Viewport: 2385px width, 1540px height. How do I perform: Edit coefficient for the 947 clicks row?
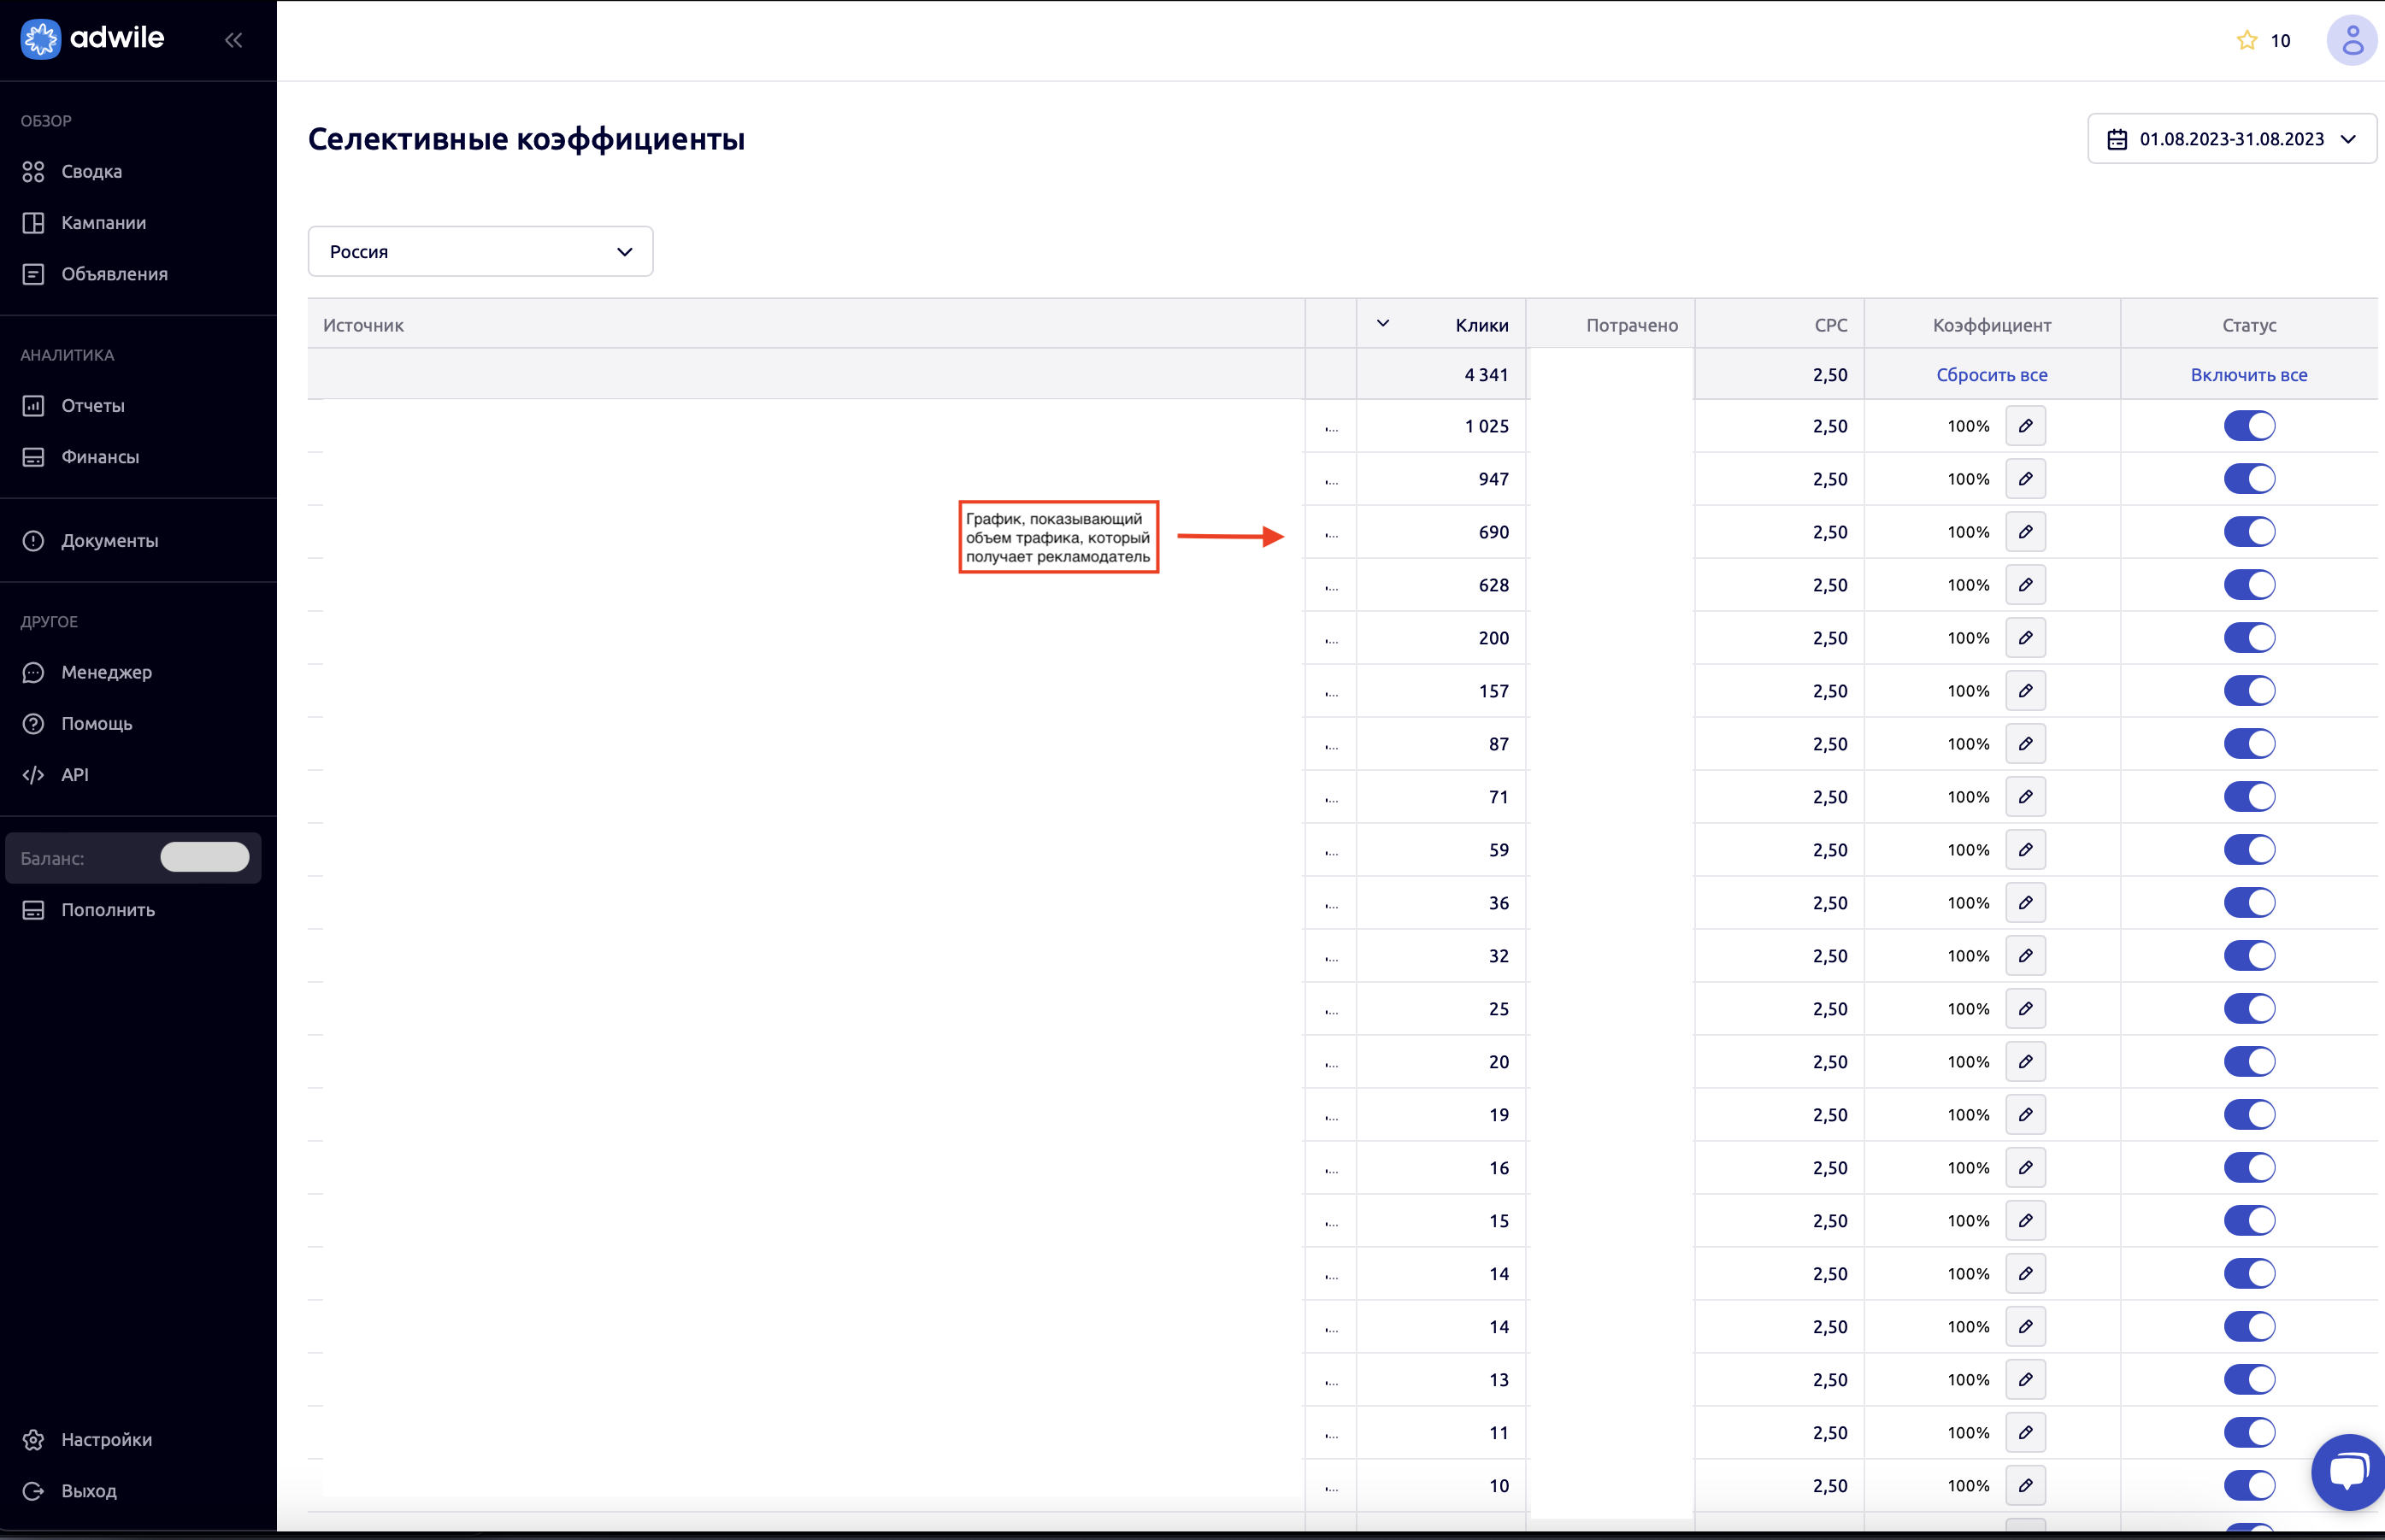(2025, 479)
